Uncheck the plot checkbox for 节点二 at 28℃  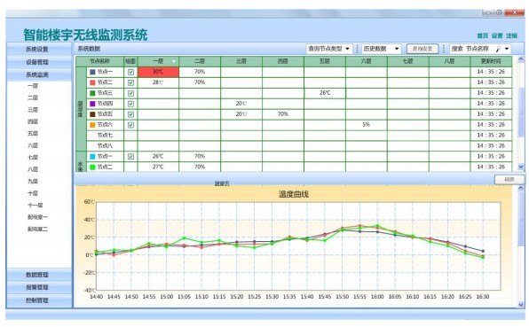pos(130,82)
